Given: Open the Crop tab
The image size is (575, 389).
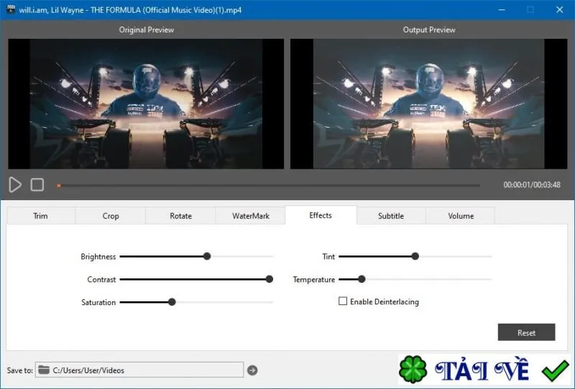Looking at the screenshot, I should pyautogui.click(x=111, y=216).
